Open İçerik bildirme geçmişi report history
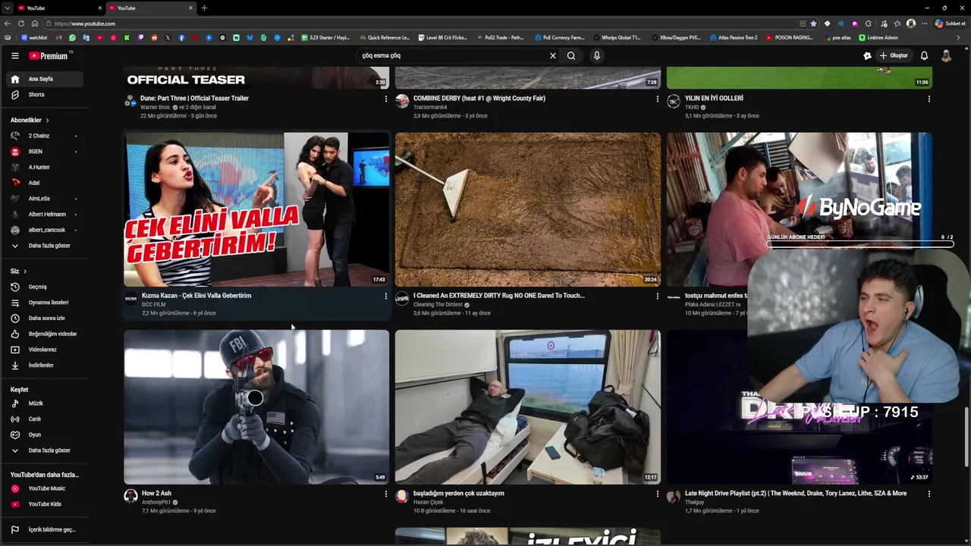 [45, 529]
